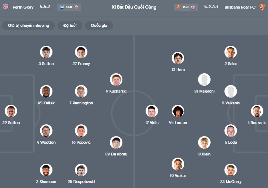This screenshot has height=188, width=268.
Task: Select the Giá trị chuyển nhượng filter
Action: pos(29,25)
